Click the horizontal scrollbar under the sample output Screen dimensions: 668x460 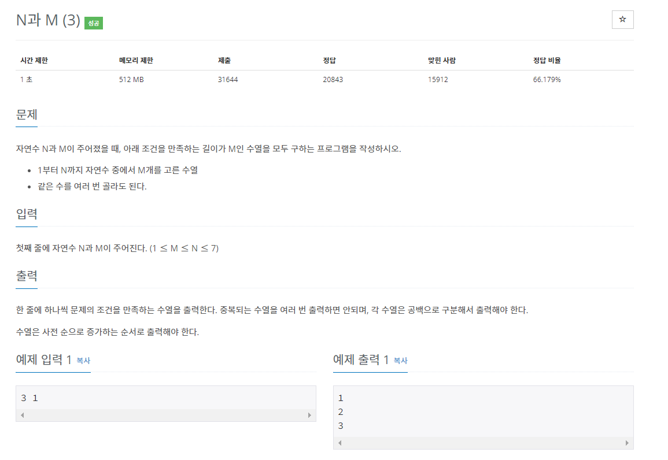coord(482,443)
